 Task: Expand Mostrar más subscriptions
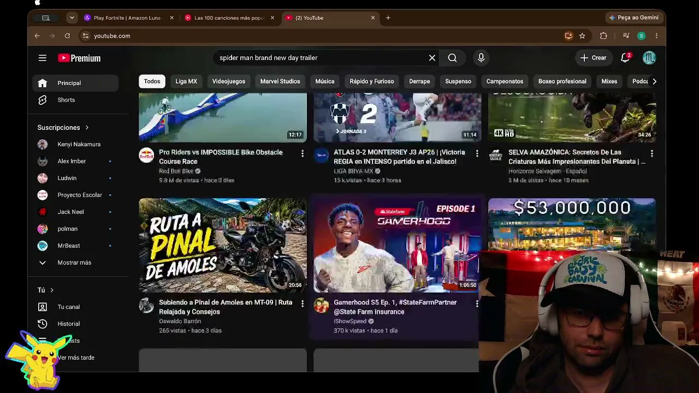(x=74, y=263)
